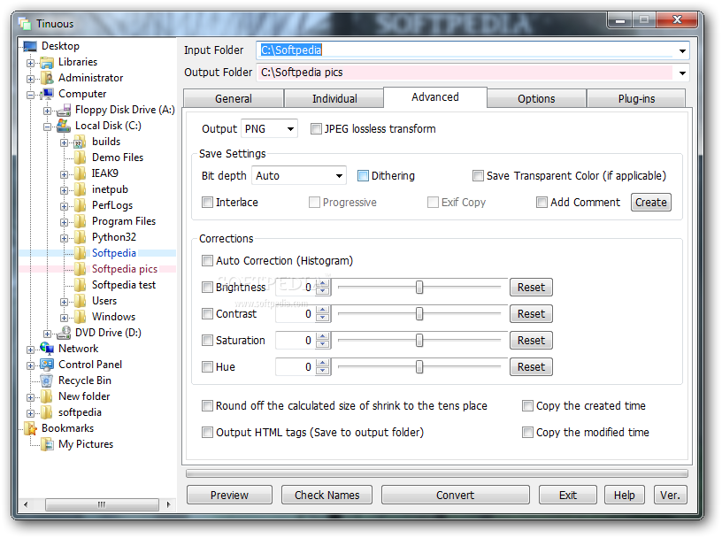The width and height of the screenshot is (722, 538).
Task: Enable Auto Correction (Histogram)
Action: click(x=207, y=261)
